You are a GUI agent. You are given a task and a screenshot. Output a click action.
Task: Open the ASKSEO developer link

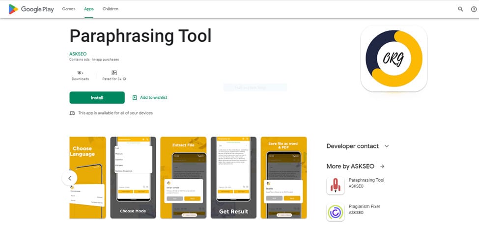(x=78, y=54)
